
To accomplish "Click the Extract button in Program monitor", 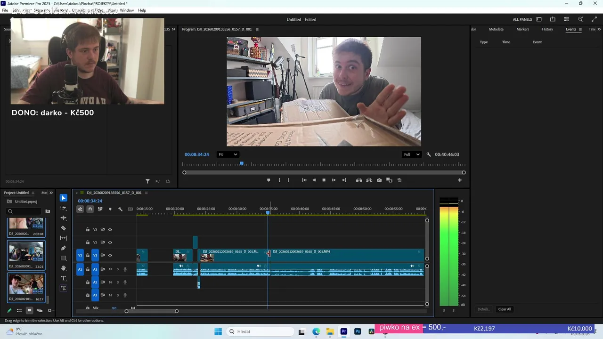I will (369, 180).
